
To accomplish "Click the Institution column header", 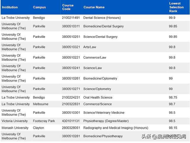I will [x=10, y=7].
